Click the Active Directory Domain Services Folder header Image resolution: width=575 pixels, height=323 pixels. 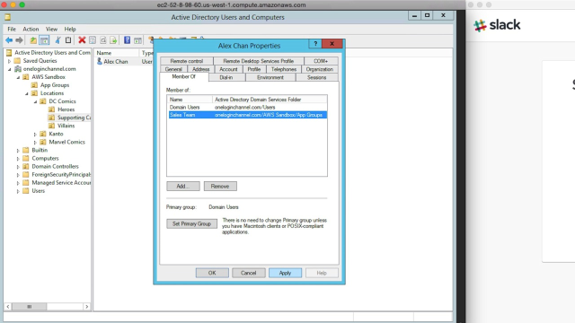270,100
